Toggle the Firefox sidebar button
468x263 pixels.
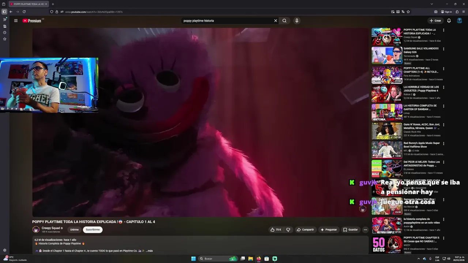[x=4, y=12]
